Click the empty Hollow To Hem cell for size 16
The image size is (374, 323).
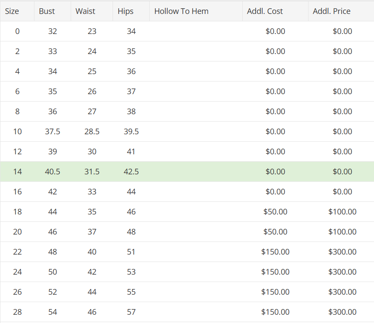[196, 191]
